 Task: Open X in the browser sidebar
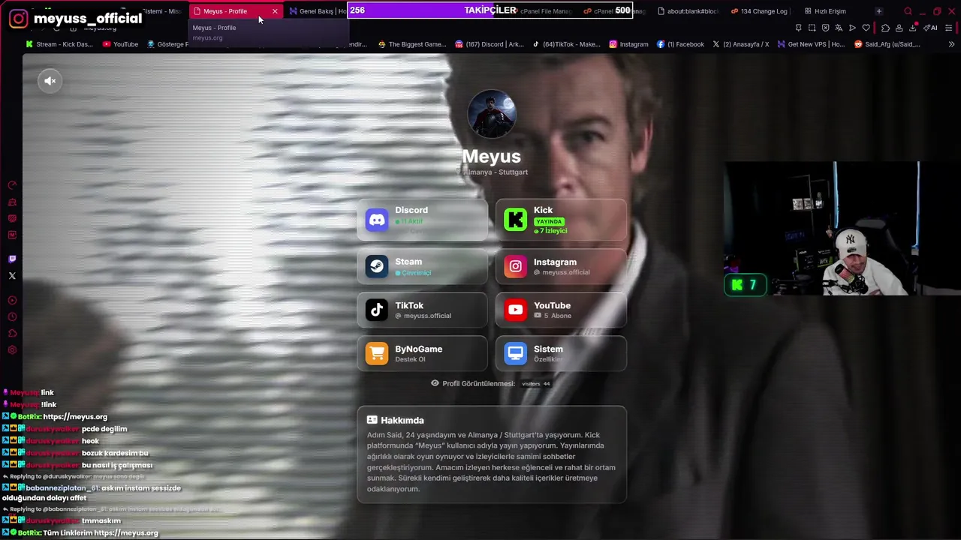point(12,276)
